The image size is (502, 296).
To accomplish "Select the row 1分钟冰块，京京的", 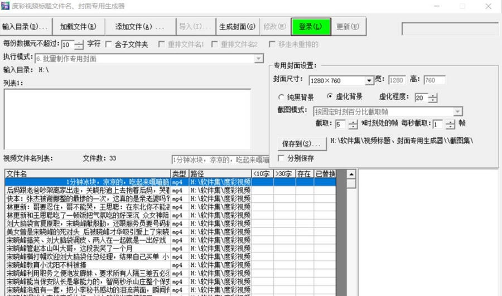I will coord(170,182).
